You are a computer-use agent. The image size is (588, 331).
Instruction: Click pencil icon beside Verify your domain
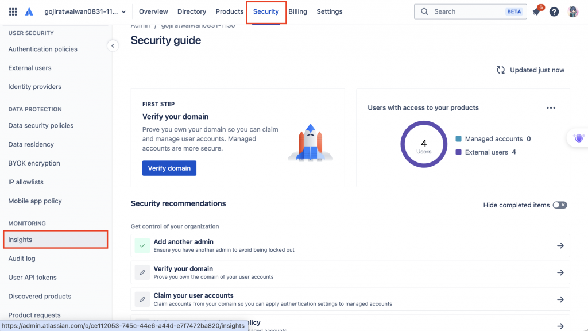coord(142,272)
